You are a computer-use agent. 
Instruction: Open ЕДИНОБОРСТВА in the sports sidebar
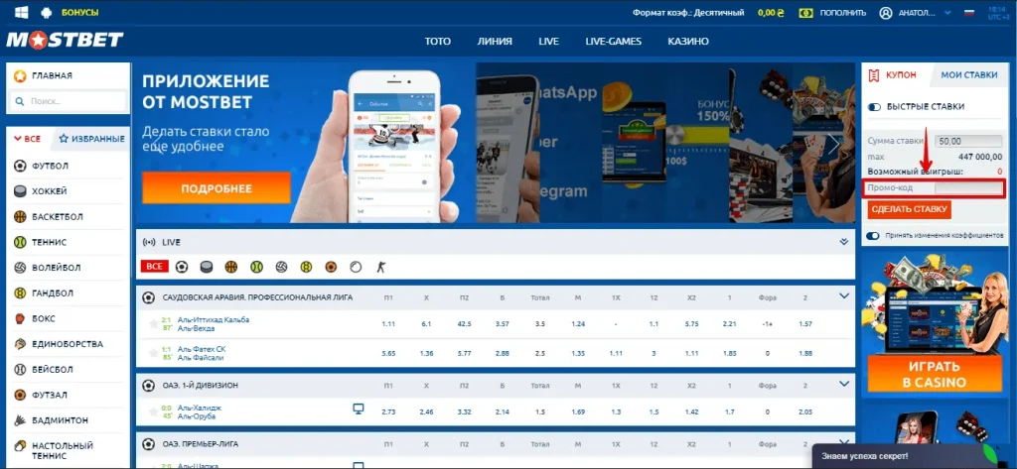click(x=69, y=344)
